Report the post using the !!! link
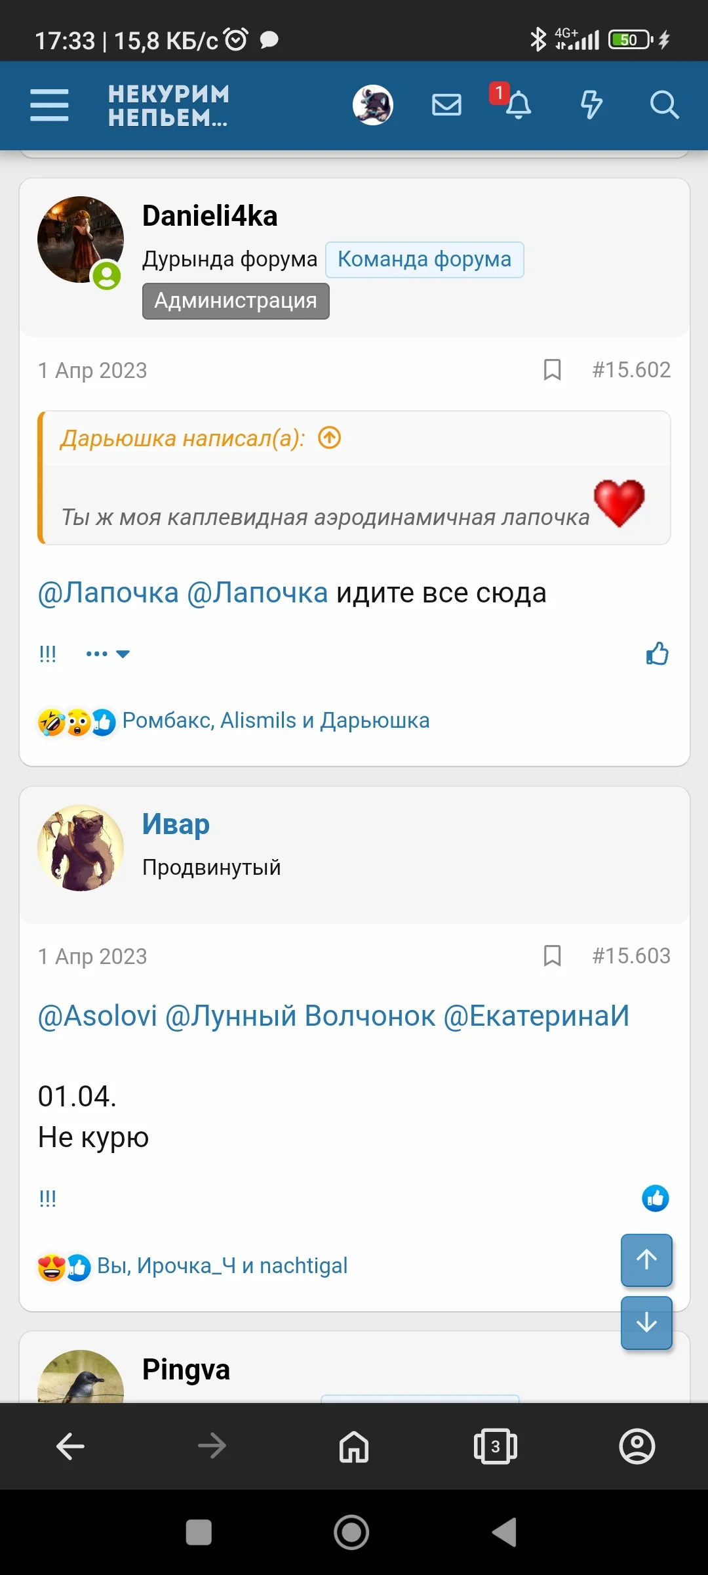 click(x=47, y=654)
